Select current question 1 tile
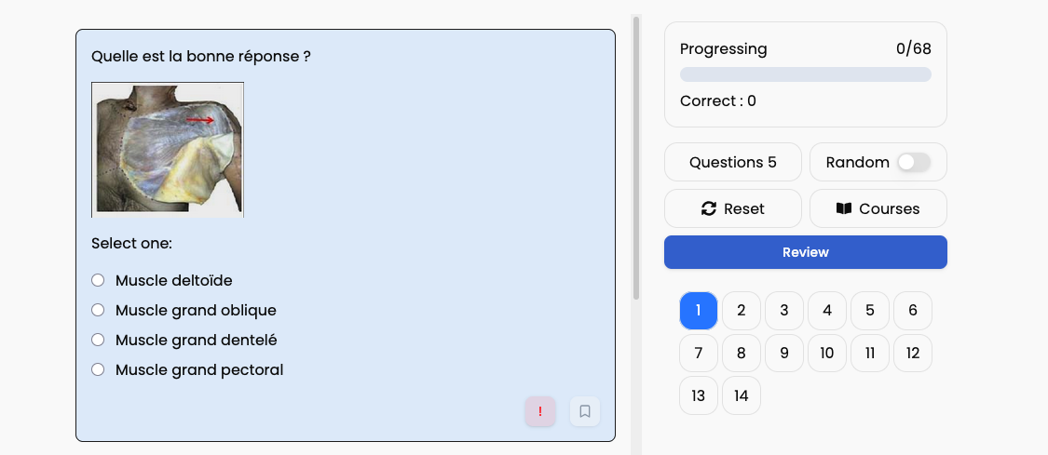This screenshot has width=1048, height=455. click(x=699, y=310)
